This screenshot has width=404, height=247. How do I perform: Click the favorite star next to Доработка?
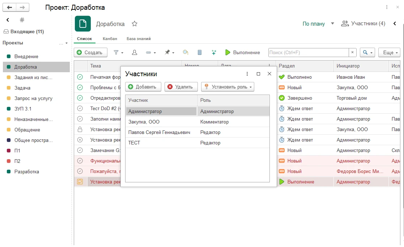(134, 24)
